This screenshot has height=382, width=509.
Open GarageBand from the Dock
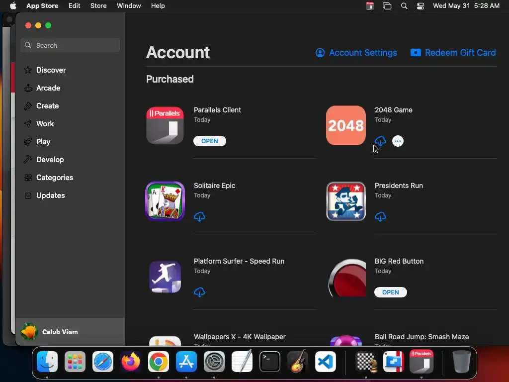click(x=298, y=361)
